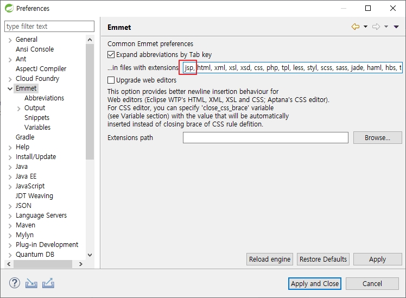This screenshot has height=298, width=406.
Task: Expand the Java EE node
Action: pyautogui.click(x=10, y=177)
